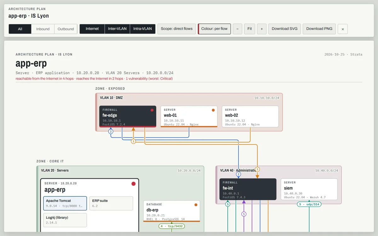378x236 pixels.
Task: Select the Apache Tomcat component
Action: point(65,203)
